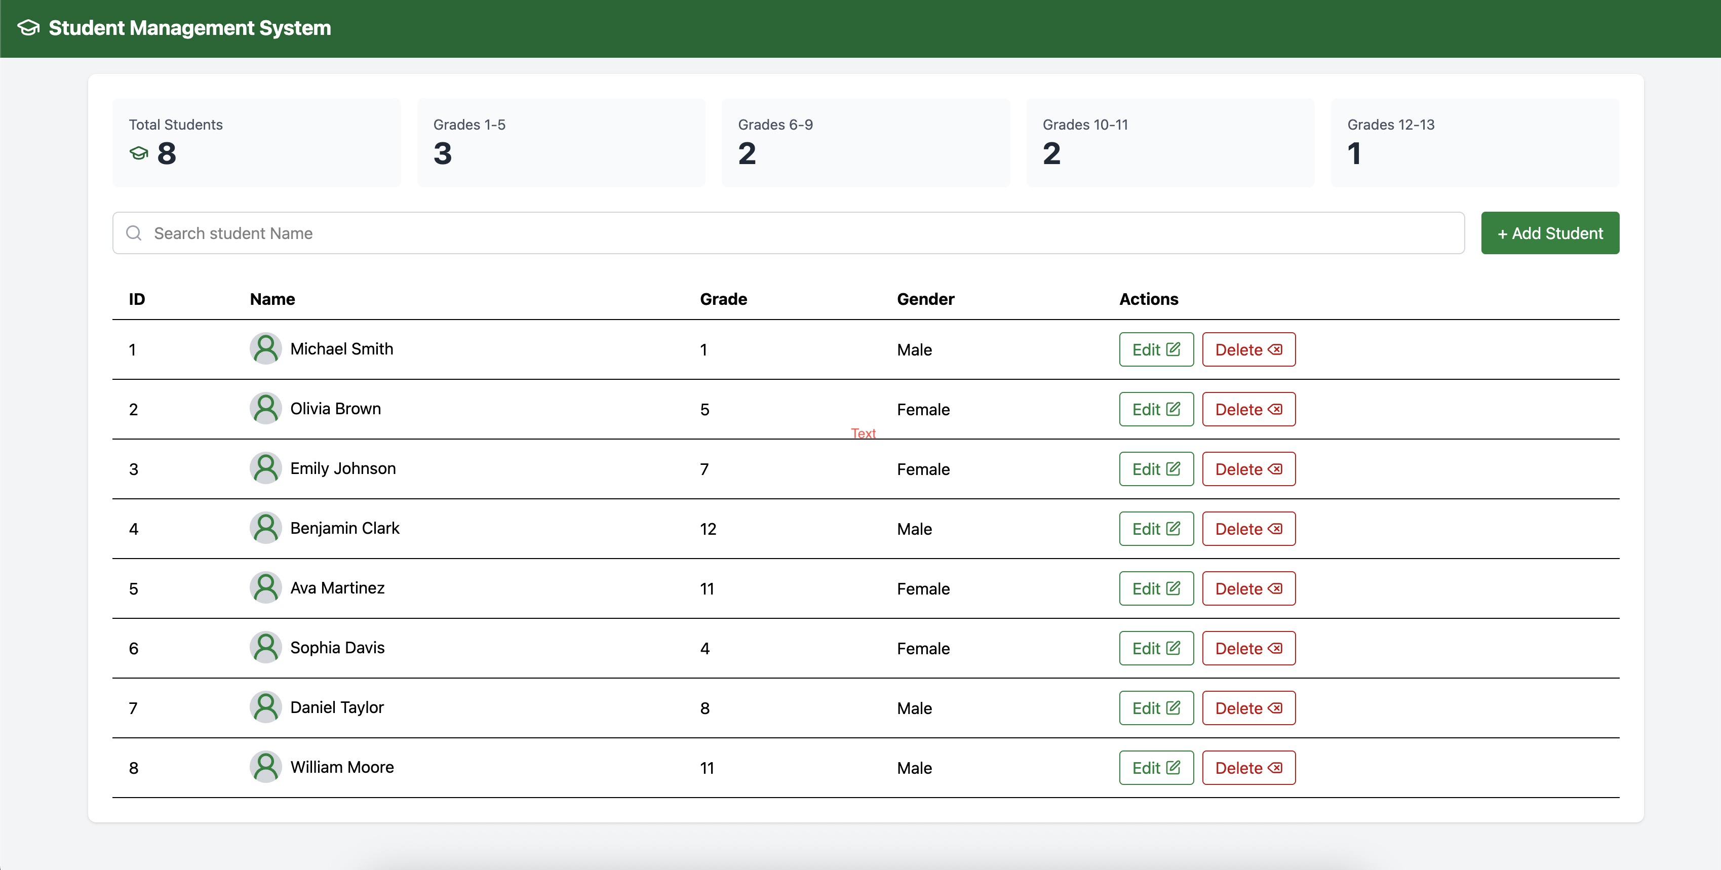Delete Daniel Taylor's row
The height and width of the screenshot is (870, 1721).
pyautogui.click(x=1248, y=708)
